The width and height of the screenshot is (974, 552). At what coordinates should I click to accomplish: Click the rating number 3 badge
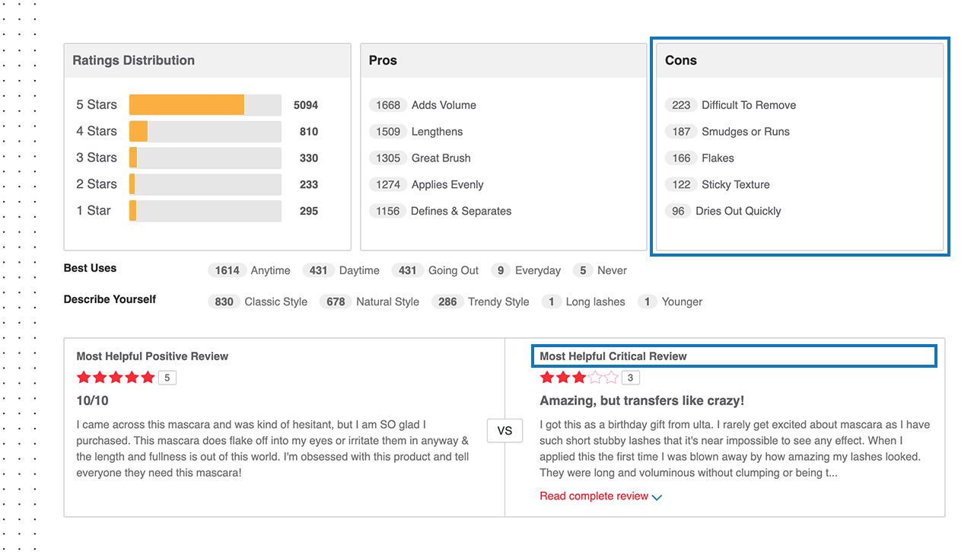[x=630, y=378]
